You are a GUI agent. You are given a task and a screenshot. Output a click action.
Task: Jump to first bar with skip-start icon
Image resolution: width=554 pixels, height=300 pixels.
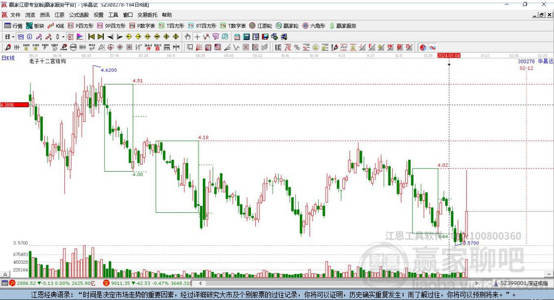[x=91, y=37]
